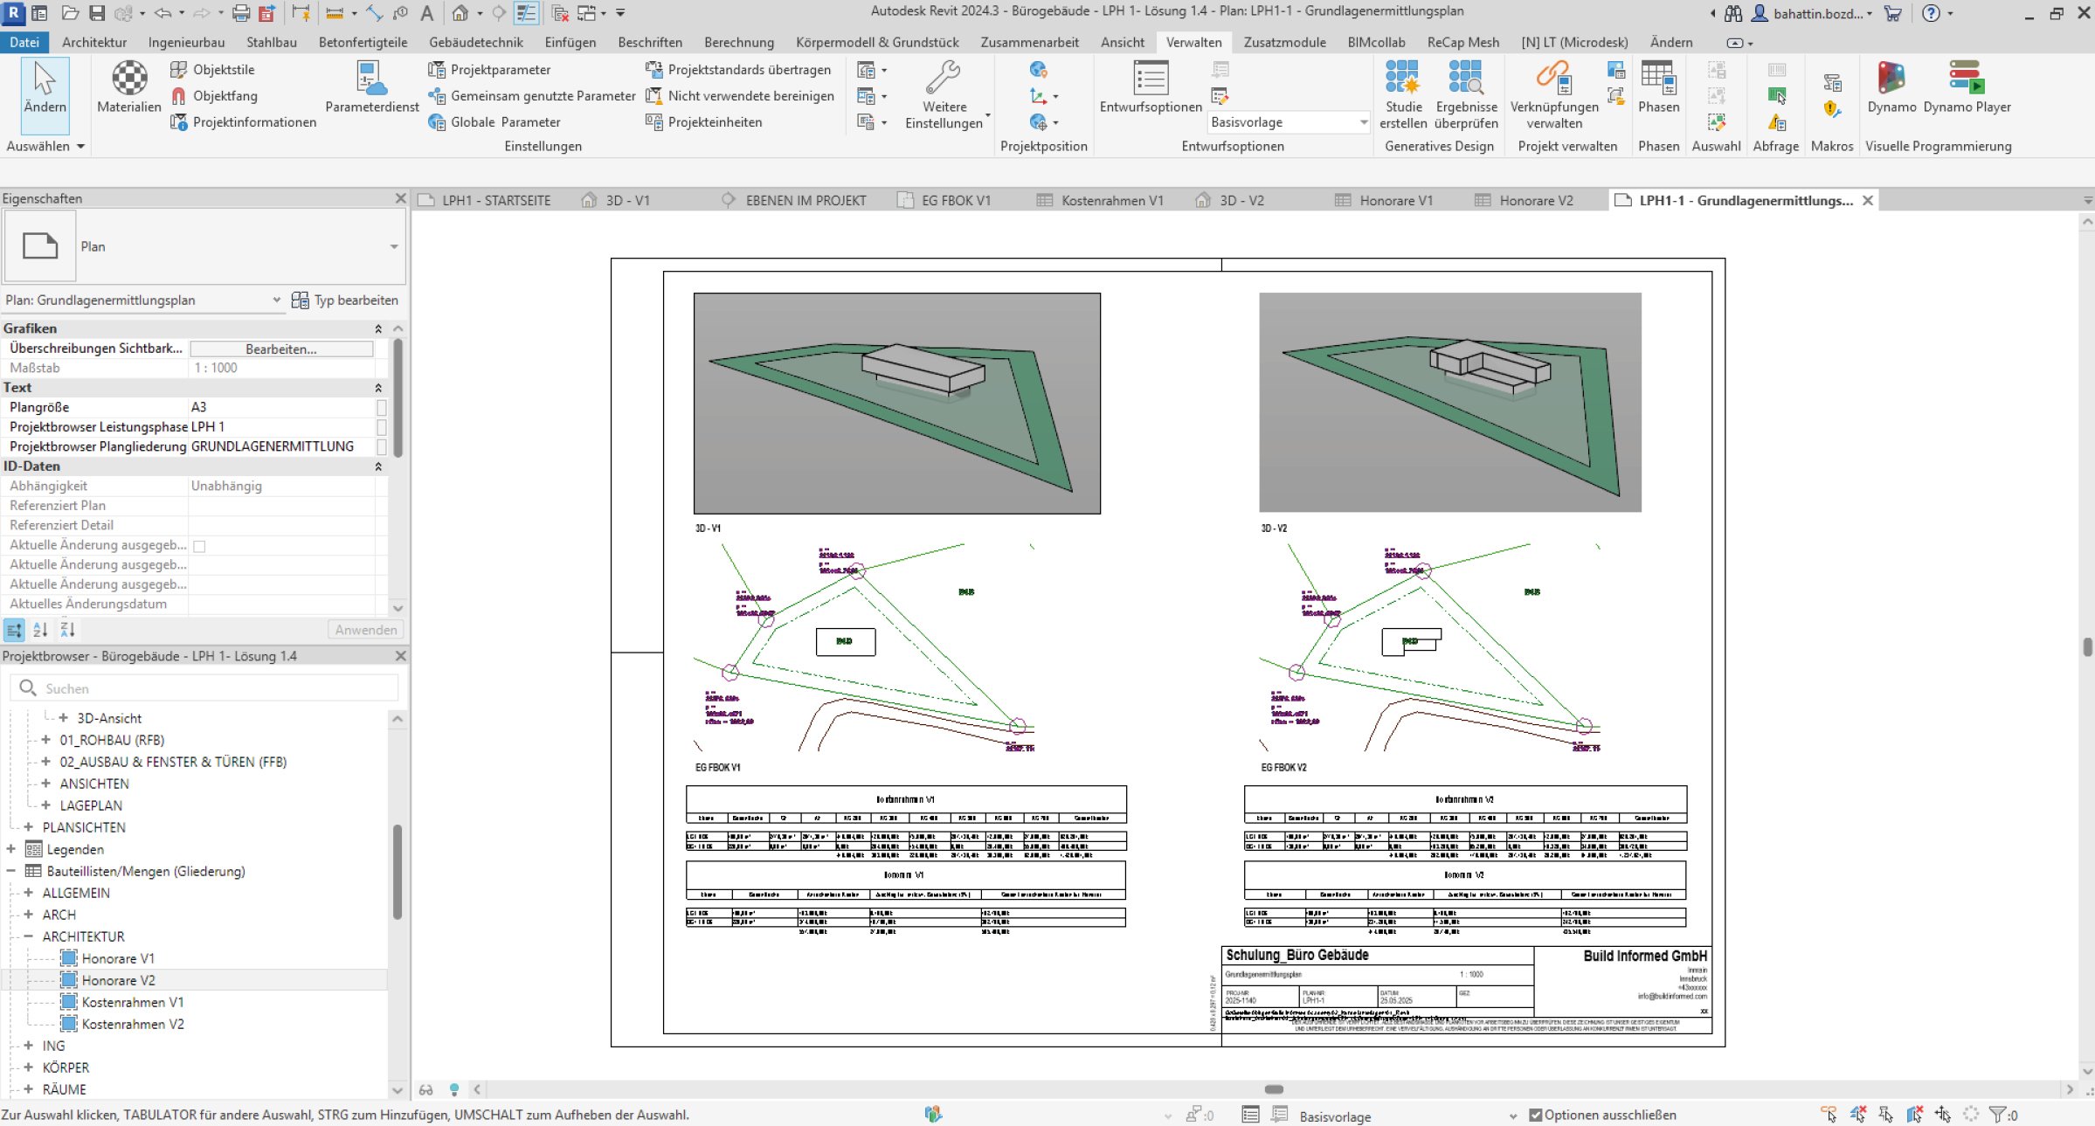Image resolution: width=2095 pixels, height=1126 pixels.
Task: Open Projektinformationen dialog
Action: [x=243, y=122]
